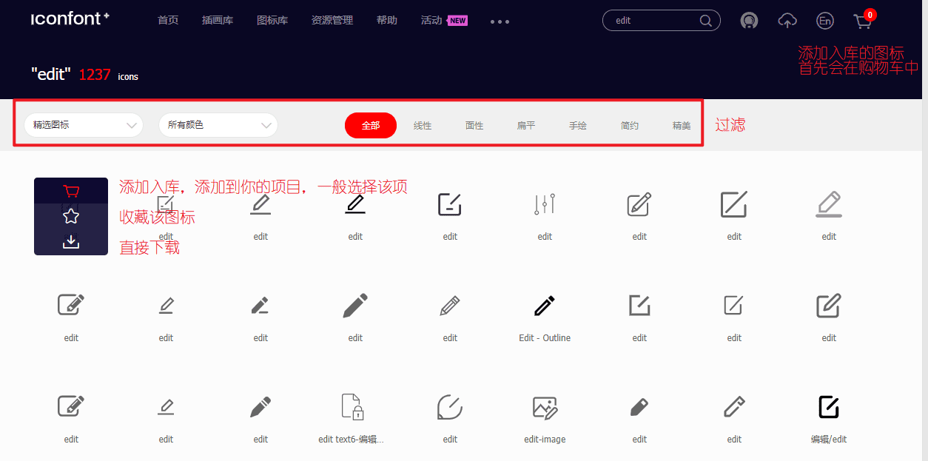Open the shopping cart in the header

pos(863,21)
